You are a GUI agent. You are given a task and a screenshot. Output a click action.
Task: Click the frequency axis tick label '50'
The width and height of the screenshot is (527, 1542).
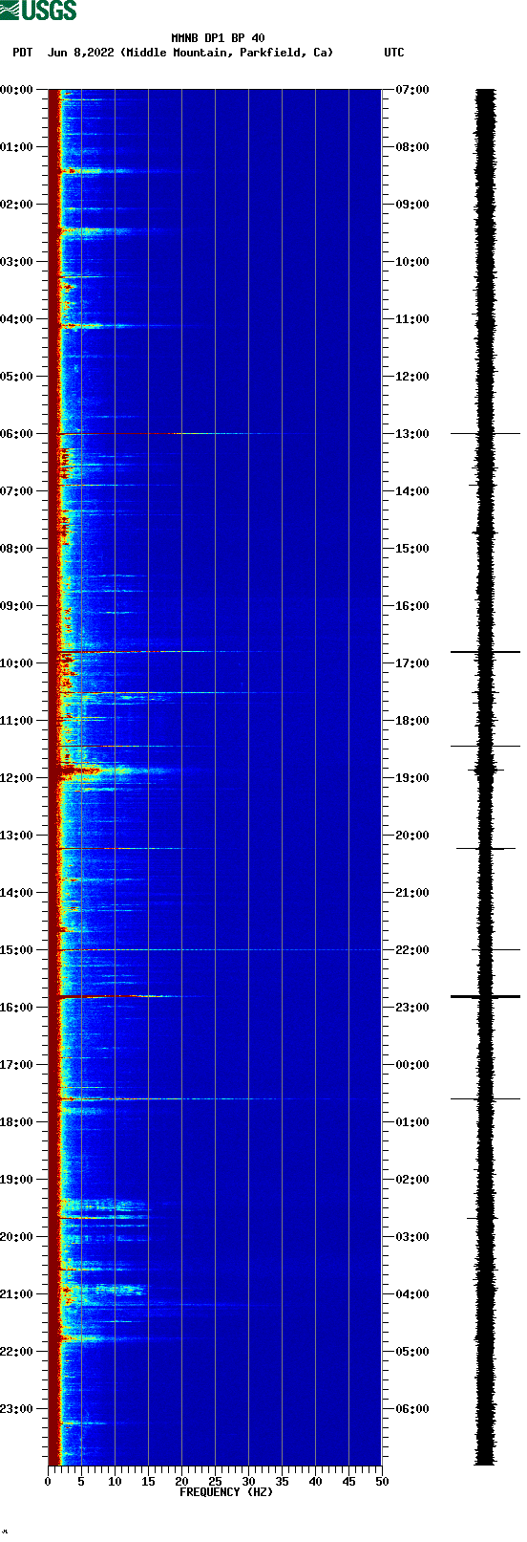click(x=382, y=1482)
